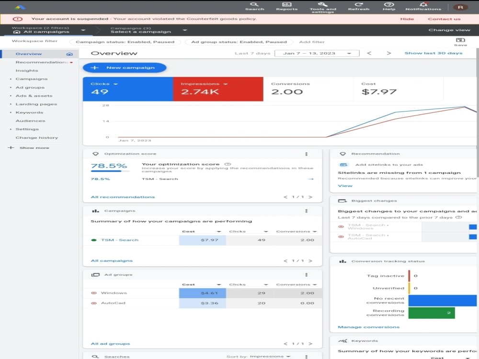This screenshot has width=479, height=359.
Task: Open the account avatar R
Action: click(x=460, y=7)
